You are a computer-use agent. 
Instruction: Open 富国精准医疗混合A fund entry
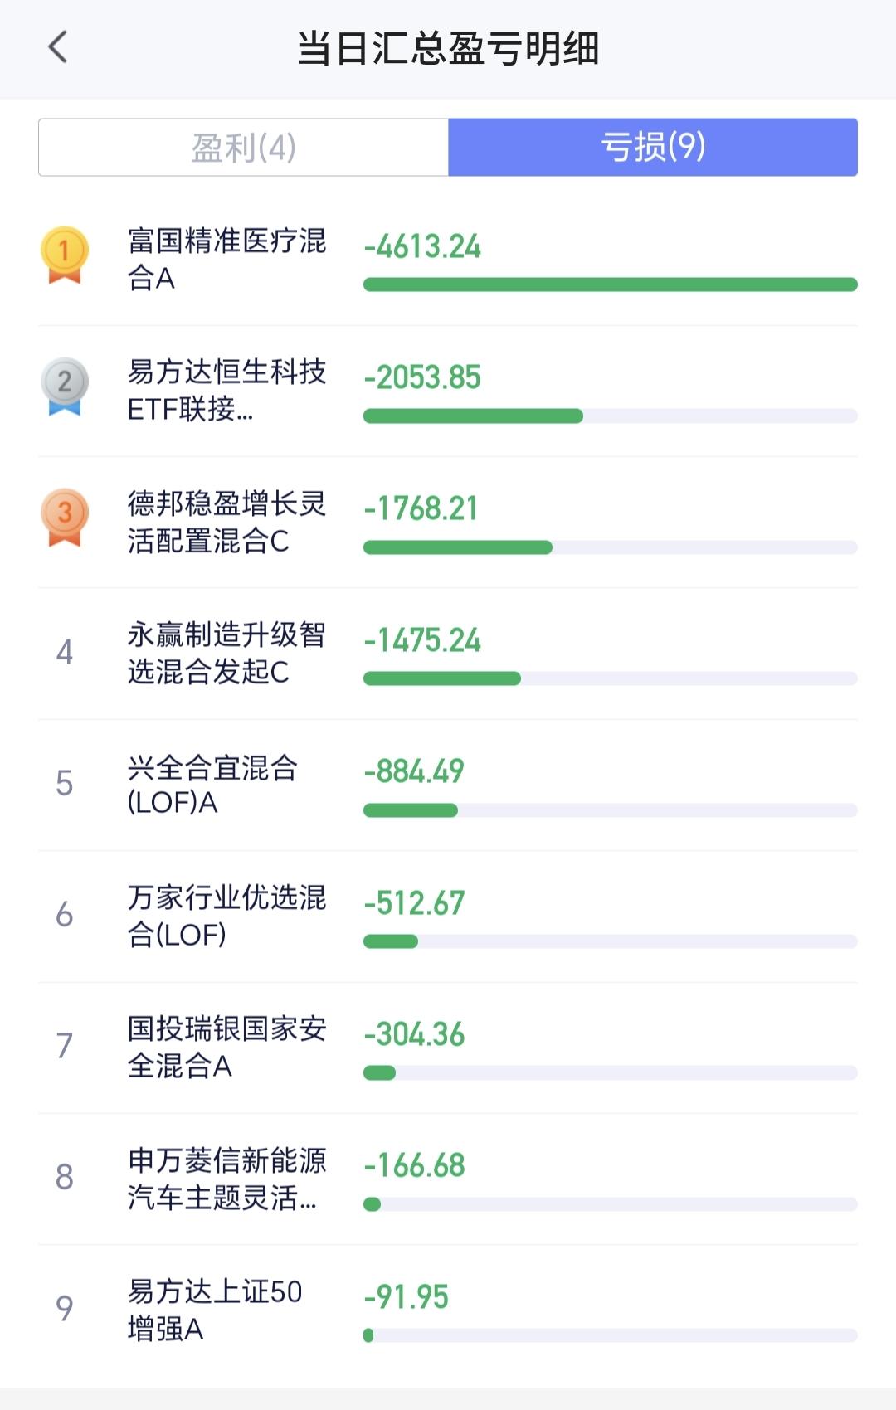tap(448, 260)
